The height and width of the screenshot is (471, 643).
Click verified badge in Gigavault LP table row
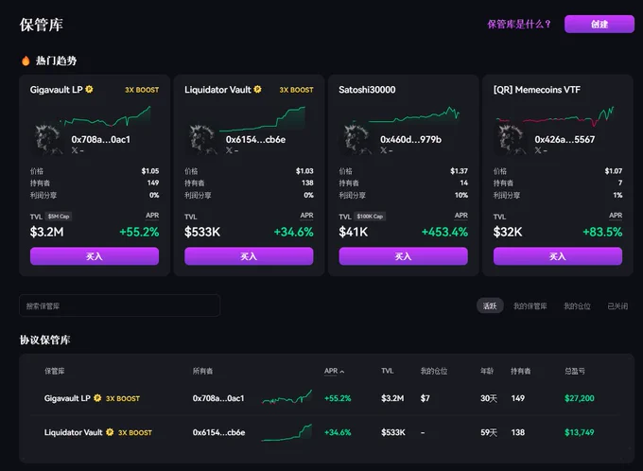(97, 398)
